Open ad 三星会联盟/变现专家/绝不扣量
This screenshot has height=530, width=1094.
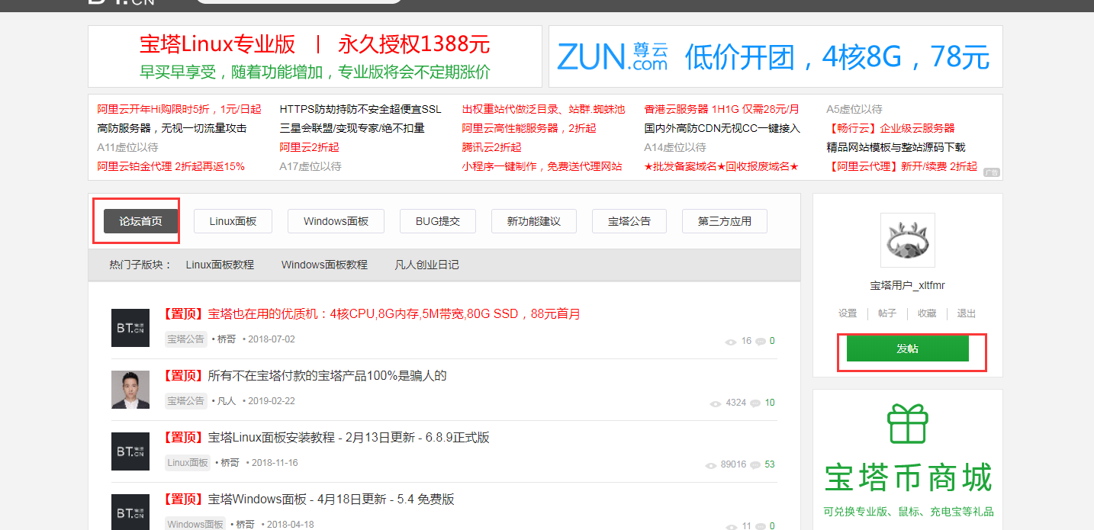[352, 128]
